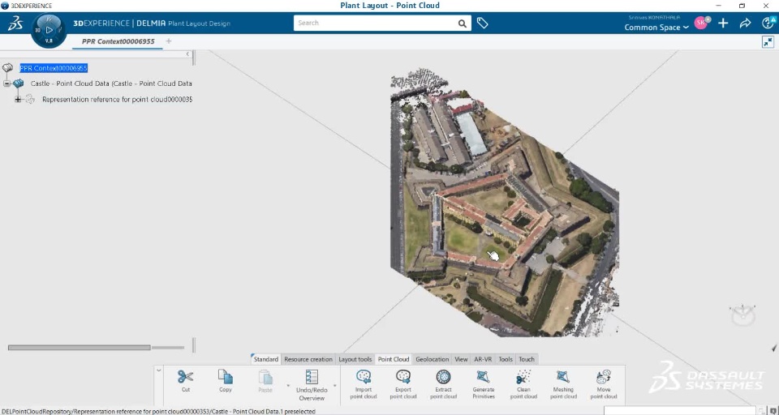779x415 pixels.
Task: Click the collapse view arrows icon
Action: (x=768, y=42)
